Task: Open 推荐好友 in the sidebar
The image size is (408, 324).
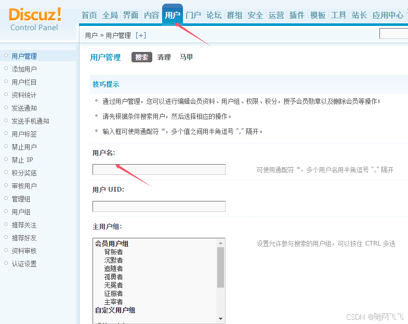Action: [x=24, y=238]
